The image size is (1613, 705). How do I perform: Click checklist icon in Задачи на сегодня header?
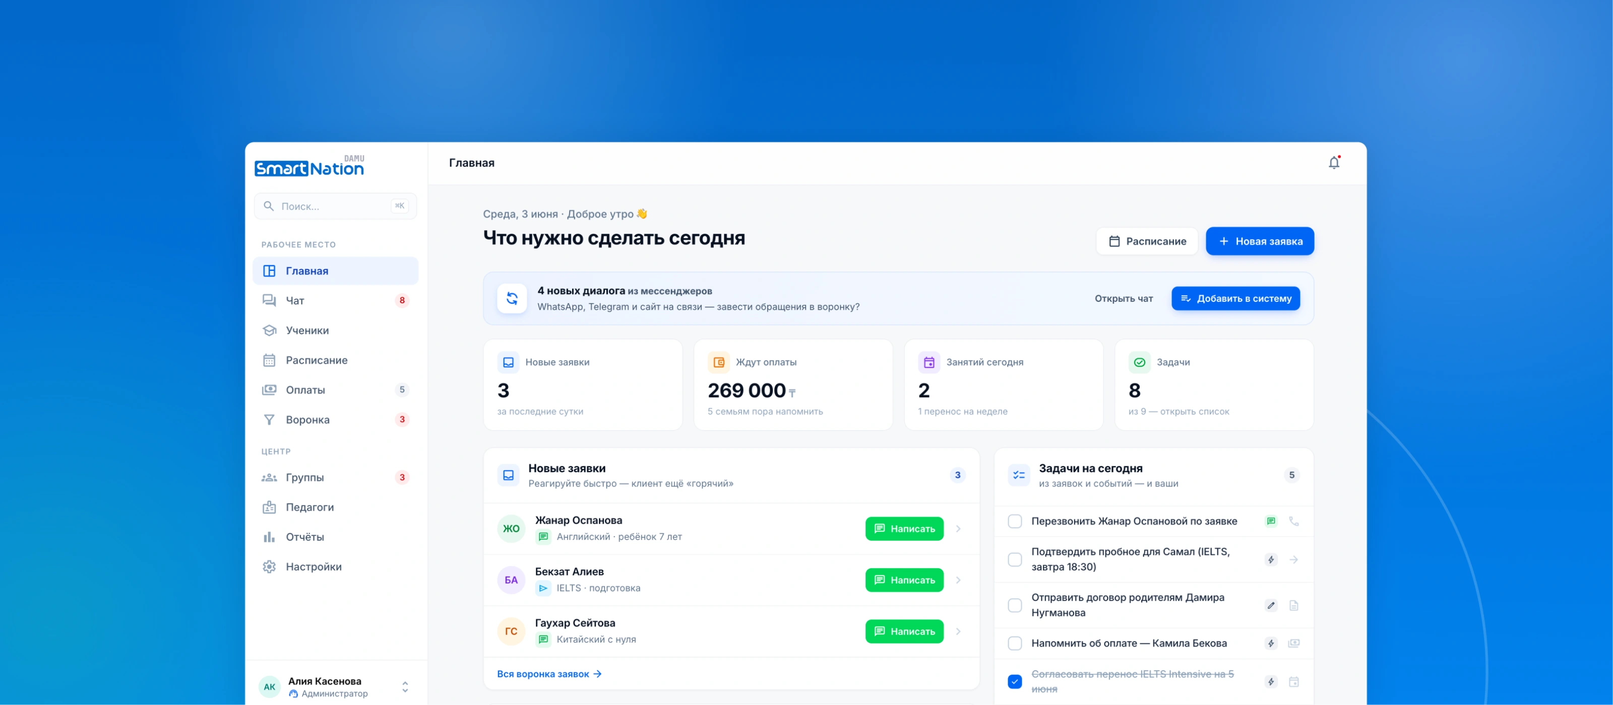click(1019, 475)
